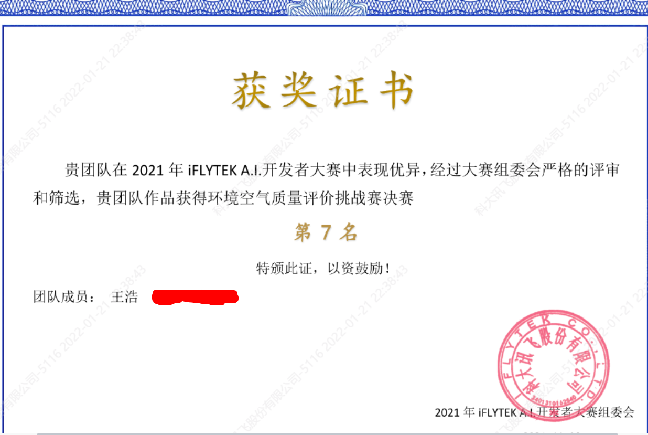Click the line 特颁此证，以资鼓励！
The image size is (648, 435).
point(323,269)
